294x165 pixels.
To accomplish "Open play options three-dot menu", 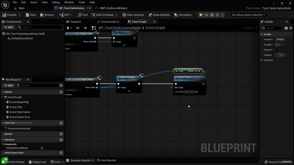I will 223,15.
